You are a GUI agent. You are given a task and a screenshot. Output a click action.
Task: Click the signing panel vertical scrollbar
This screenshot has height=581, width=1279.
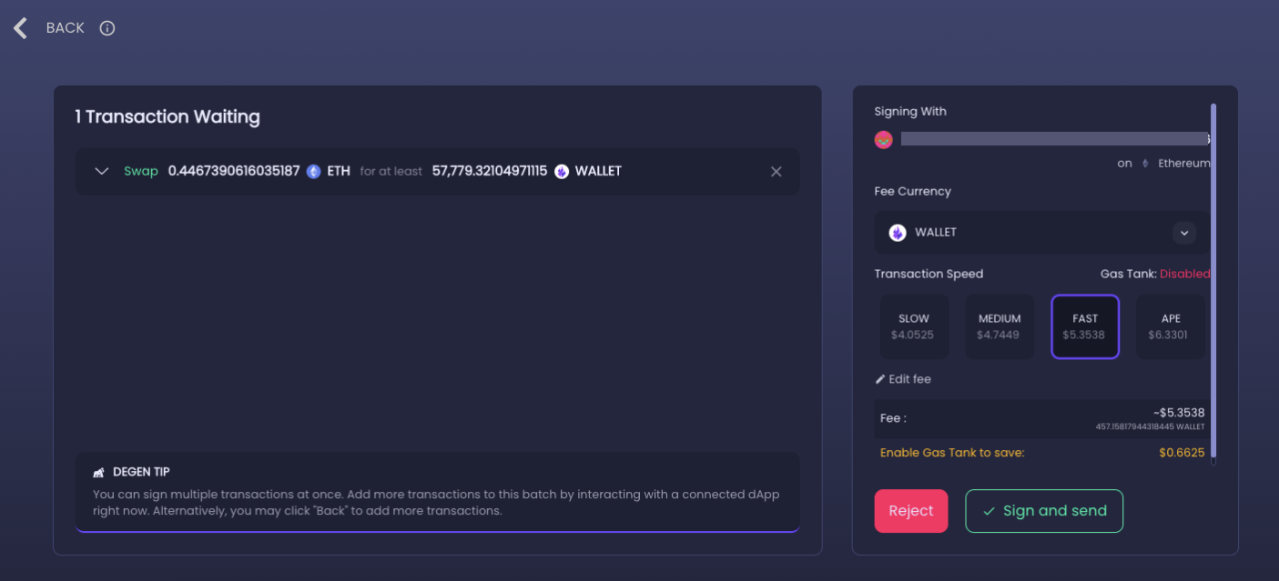click(1213, 284)
